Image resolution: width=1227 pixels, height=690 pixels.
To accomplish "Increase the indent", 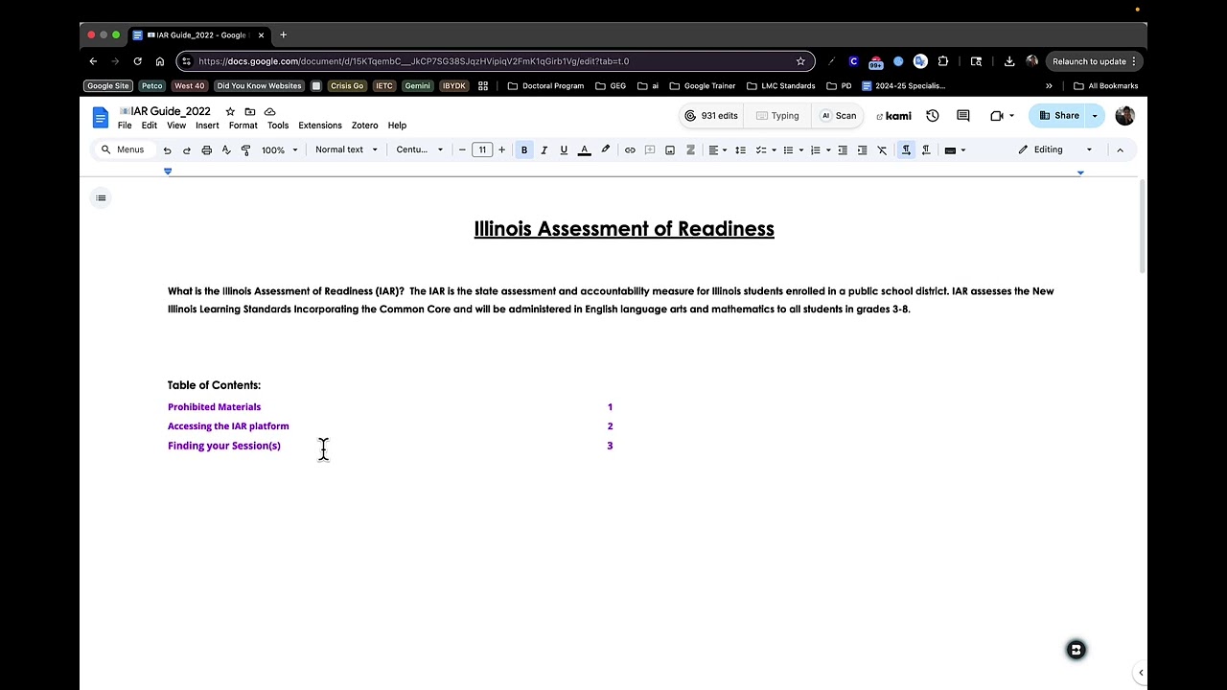I will tap(862, 150).
